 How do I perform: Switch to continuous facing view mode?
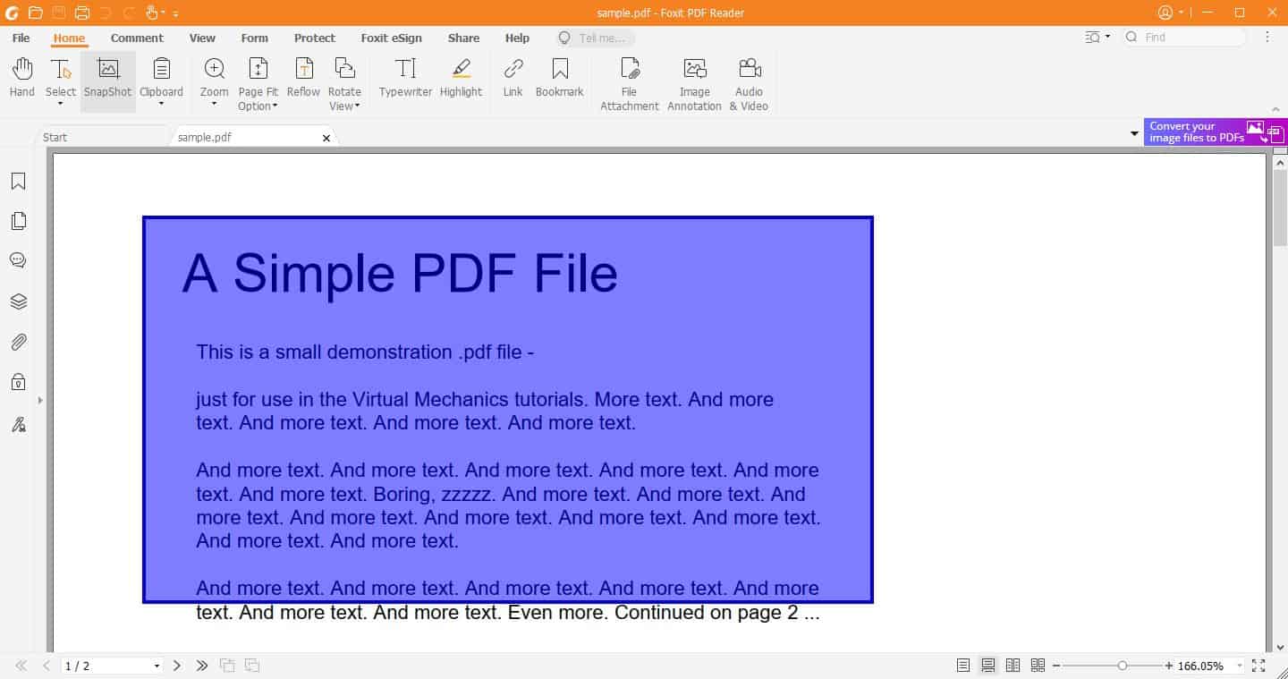click(1038, 666)
